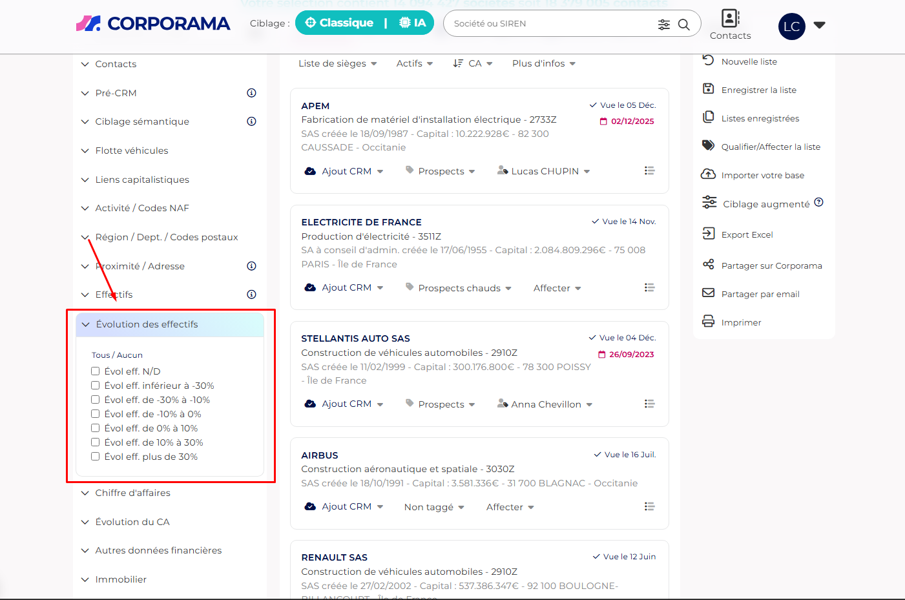
Task: Click info icon next to Pré-CRM
Action: tap(251, 93)
